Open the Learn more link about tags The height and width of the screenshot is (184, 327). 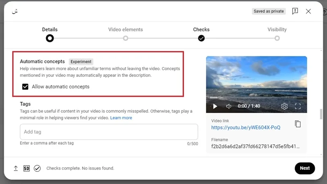tap(121, 118)
